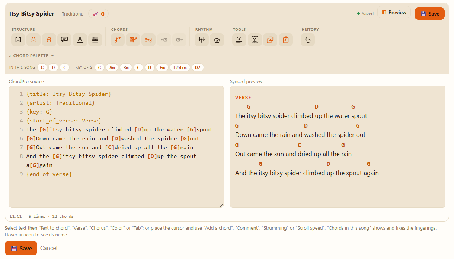Expand the Chord Palette dropdown arrow
454x259 pixels.
pyautogui.click(x=52, y=56)
